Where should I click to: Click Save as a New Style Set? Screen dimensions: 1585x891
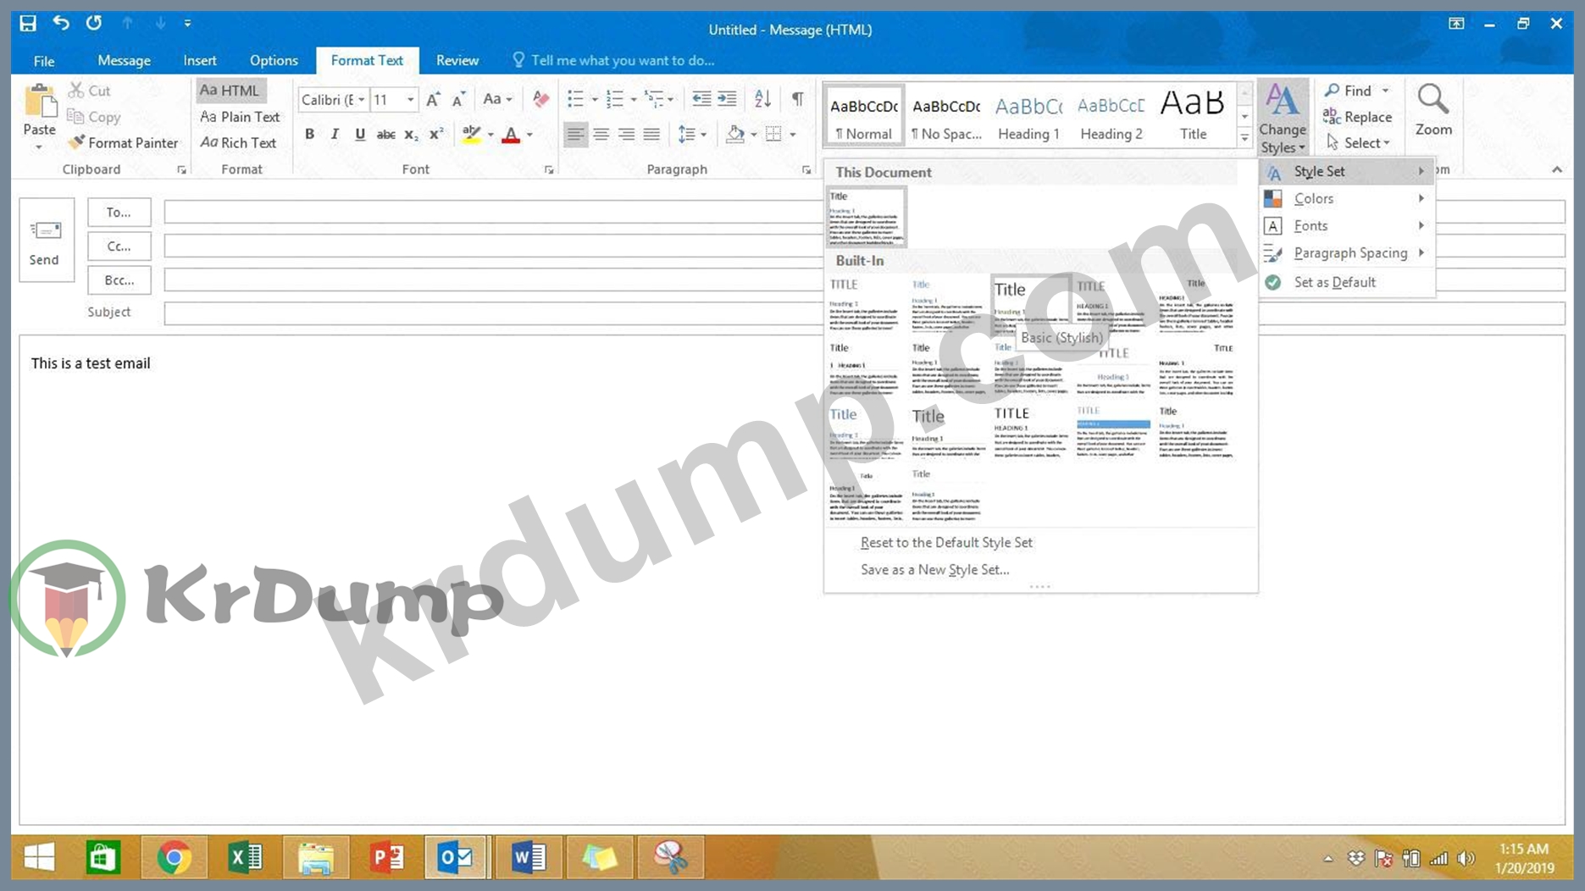[934, 569]
